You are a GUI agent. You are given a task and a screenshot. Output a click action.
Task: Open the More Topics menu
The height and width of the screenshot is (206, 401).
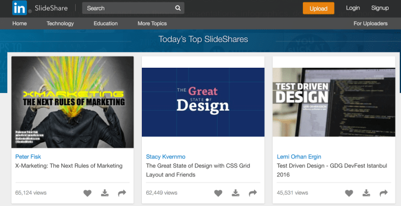[152, 24]
